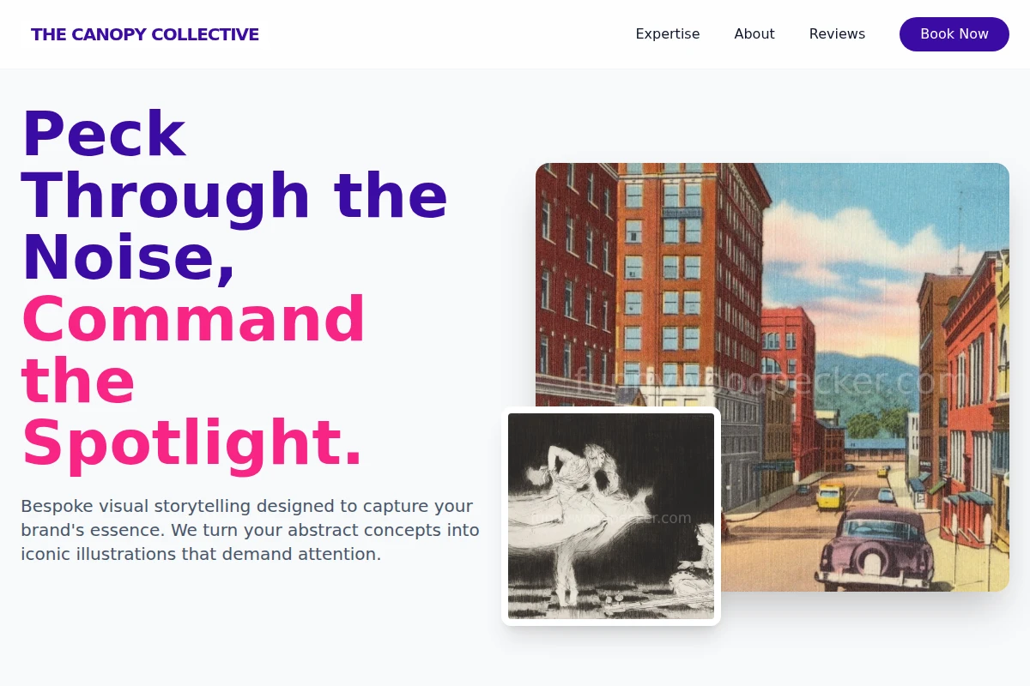Click the Book Now button

click(x=954, y=34)
